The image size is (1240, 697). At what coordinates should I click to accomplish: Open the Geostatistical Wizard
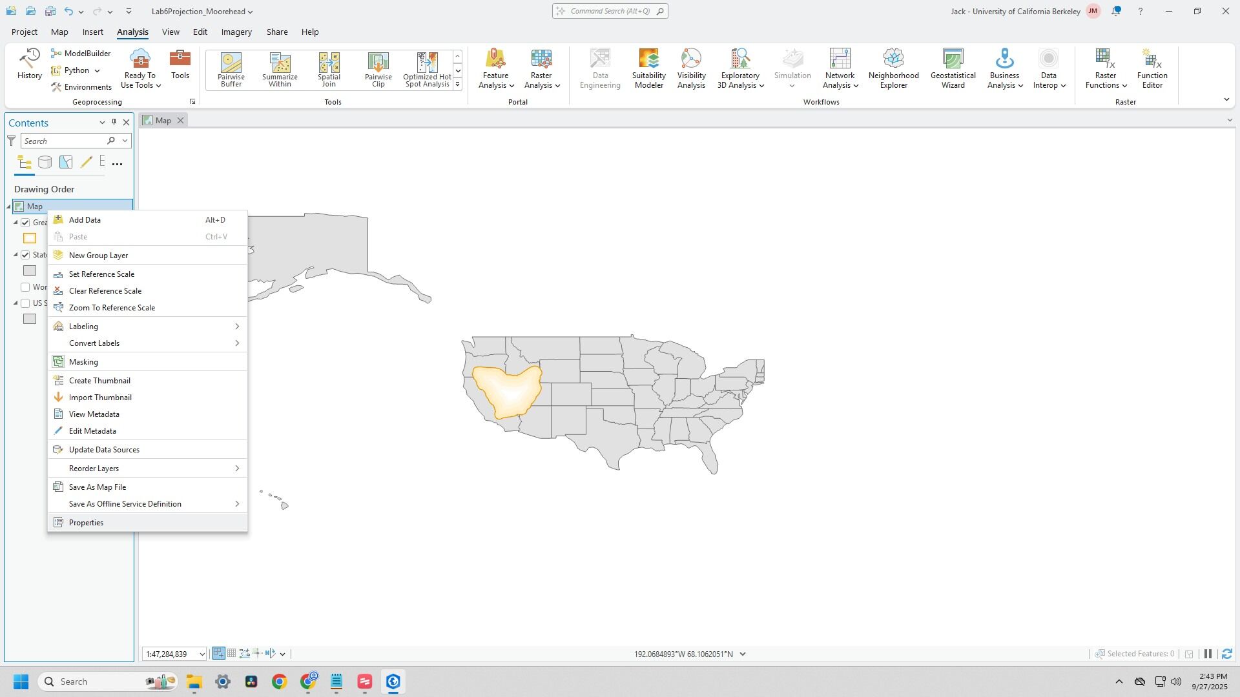(x=953, y=68)
